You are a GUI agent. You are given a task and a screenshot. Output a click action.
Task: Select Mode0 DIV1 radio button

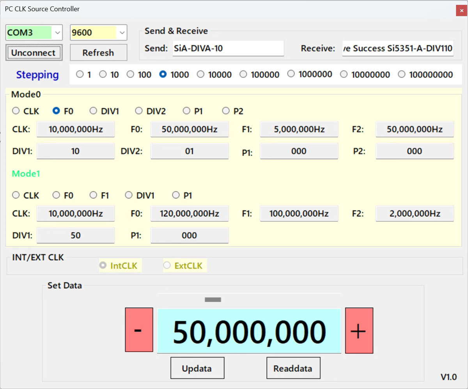(94, 111)
